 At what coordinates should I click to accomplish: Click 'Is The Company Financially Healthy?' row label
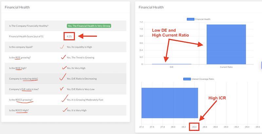(x=29, y=26)
